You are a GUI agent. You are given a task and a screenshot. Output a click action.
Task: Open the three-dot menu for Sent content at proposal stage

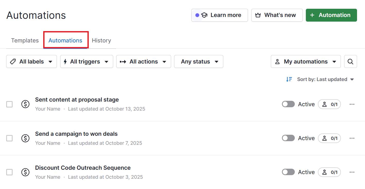coord(352,104)
